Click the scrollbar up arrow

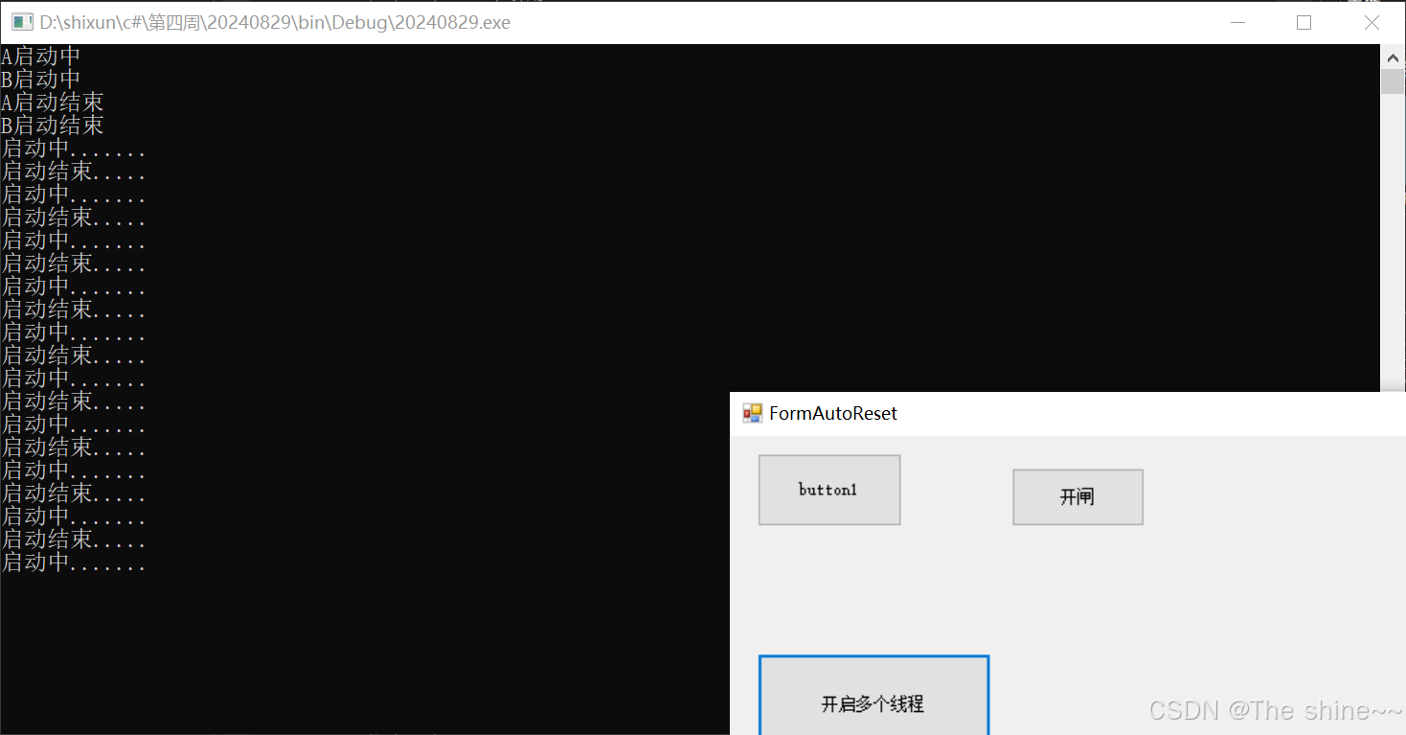click(x=1394, y=57)
